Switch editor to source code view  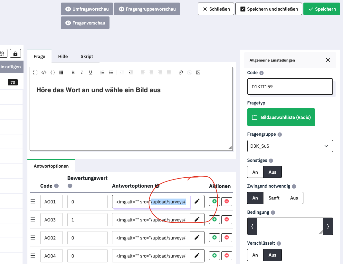[x=44, y=73]
